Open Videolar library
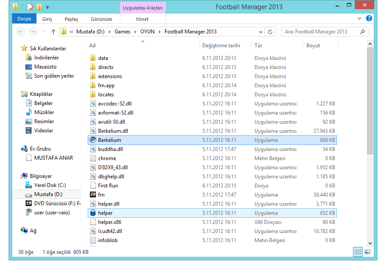This screenshot has width=386, height=269. point(43,130)
